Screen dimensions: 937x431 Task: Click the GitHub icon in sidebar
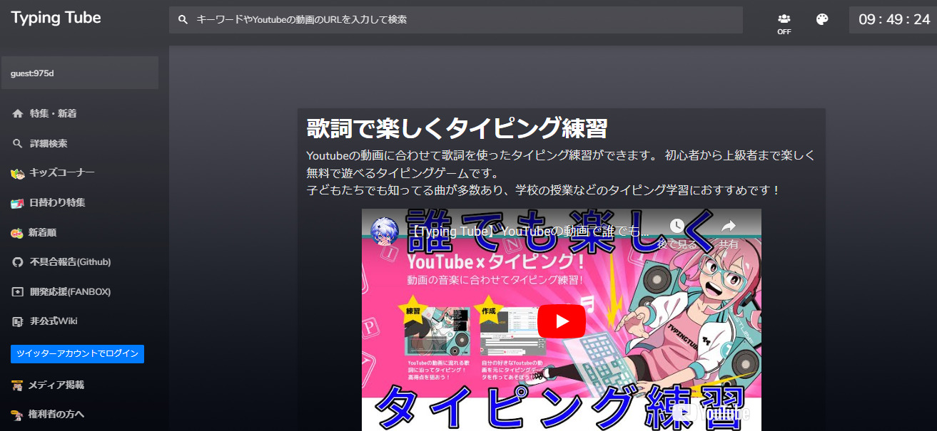pos(18,262)
